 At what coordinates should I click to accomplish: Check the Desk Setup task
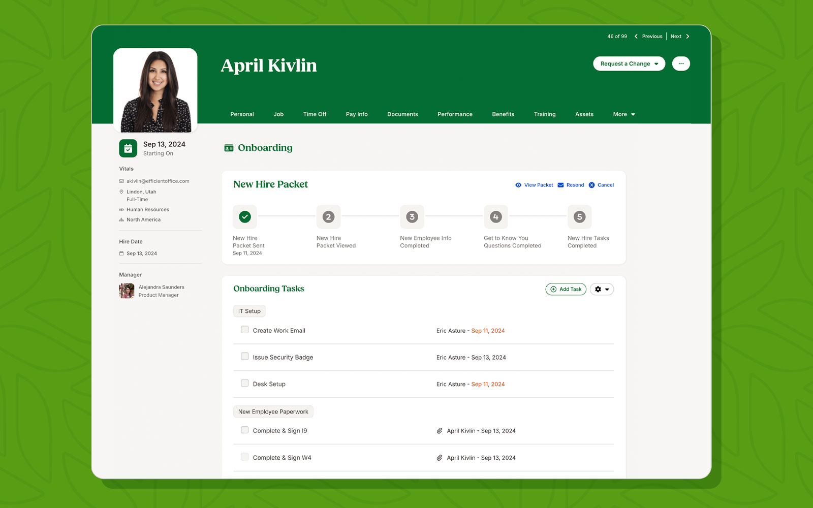(x=244, y=383)
